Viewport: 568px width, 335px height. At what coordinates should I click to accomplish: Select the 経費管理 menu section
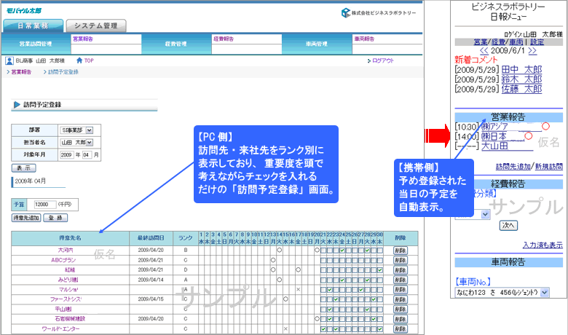(175, 44)
